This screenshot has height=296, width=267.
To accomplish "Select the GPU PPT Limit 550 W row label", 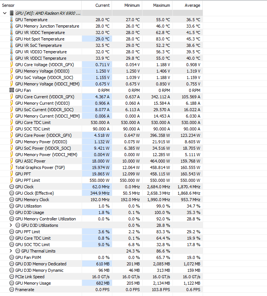I will (x=28, y=180).
